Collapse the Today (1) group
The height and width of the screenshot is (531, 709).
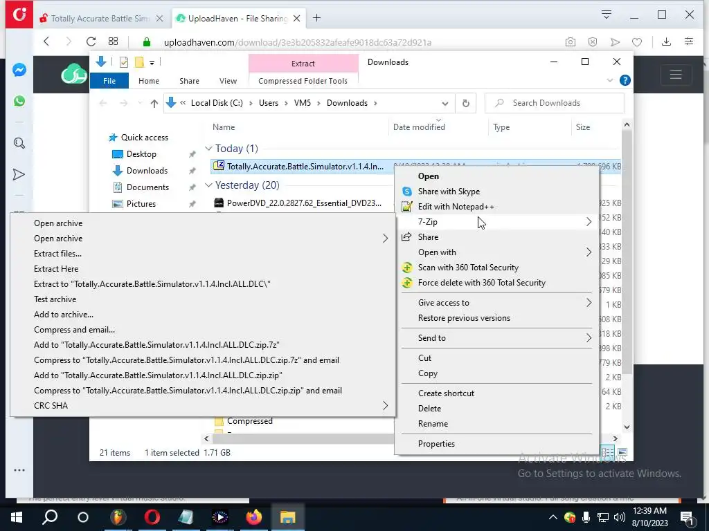point(208,149)
